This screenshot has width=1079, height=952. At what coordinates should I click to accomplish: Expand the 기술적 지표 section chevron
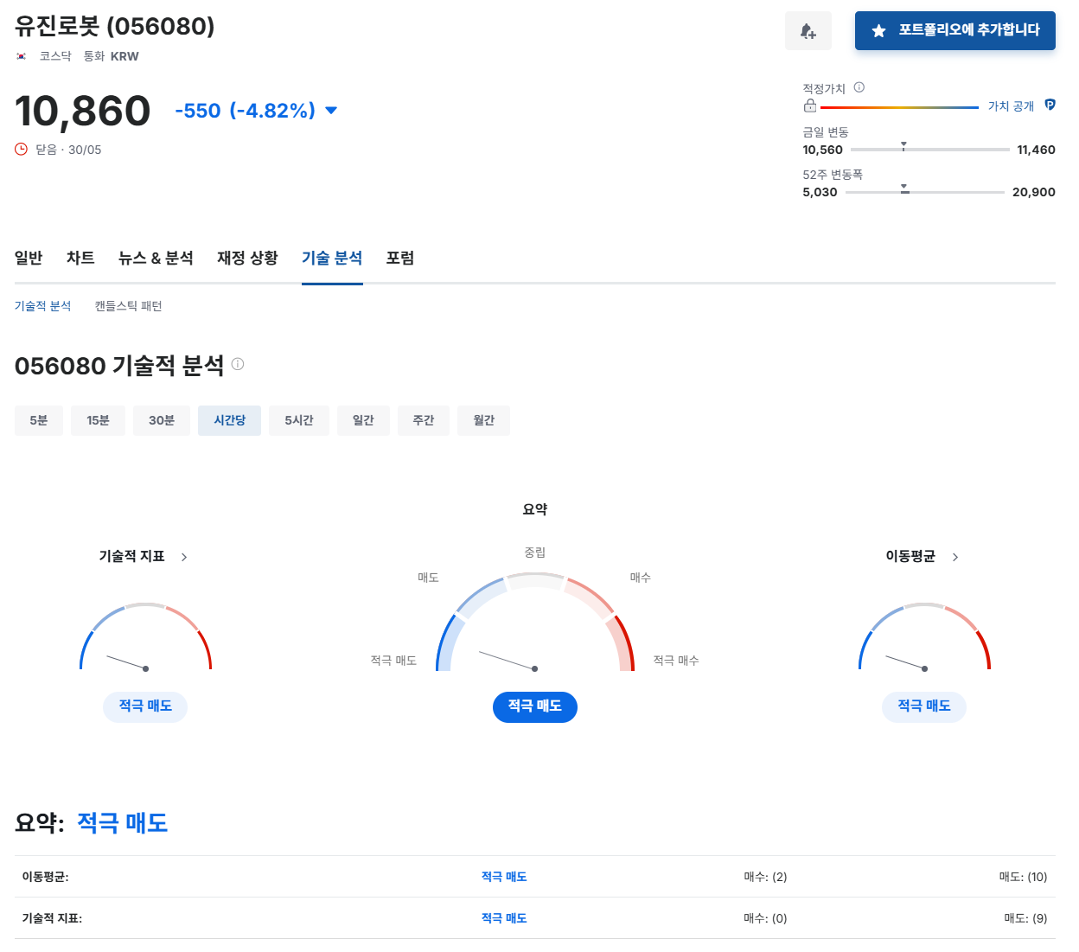(183, 557)
